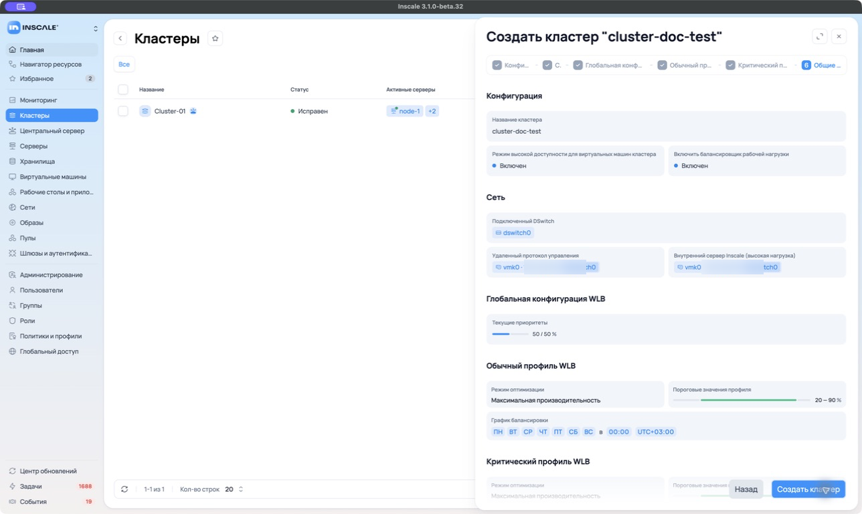Open Центр обновлений

click(52, 470)
